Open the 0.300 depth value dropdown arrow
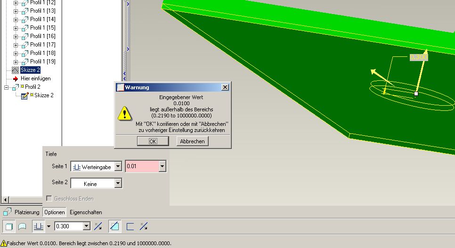This screenshot has width=455, height=248. tap(87, 226)
